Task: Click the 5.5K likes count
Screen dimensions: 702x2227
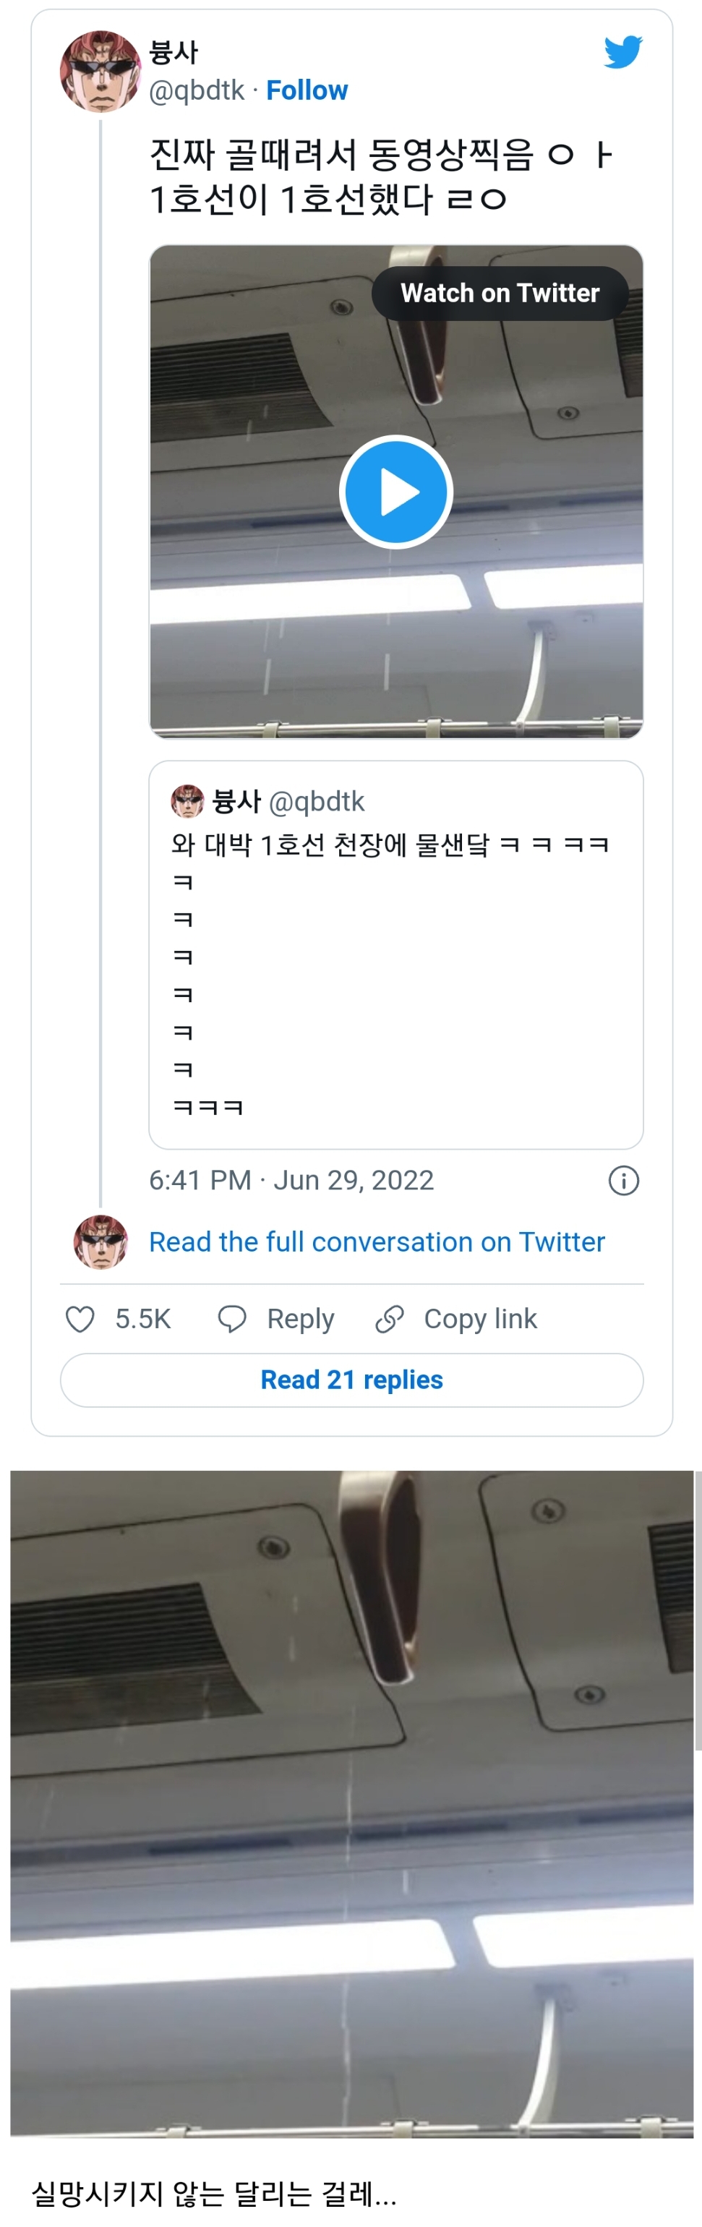Action: pyautogui.click(x=142, y=1320)
